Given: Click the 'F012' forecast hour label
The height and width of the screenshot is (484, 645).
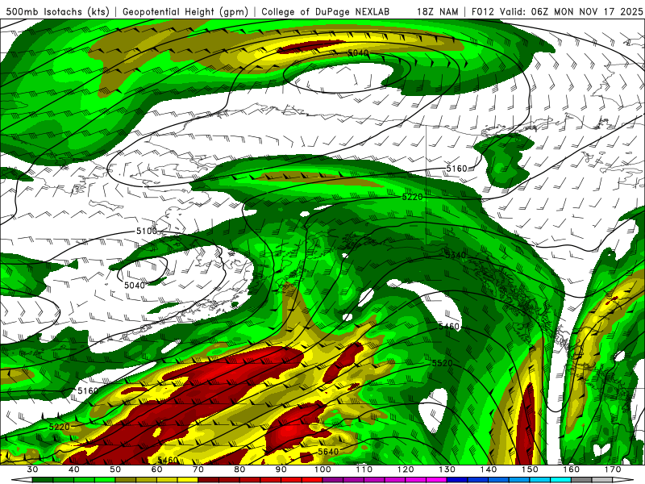Looking at the screenshot, I should 483,11.
